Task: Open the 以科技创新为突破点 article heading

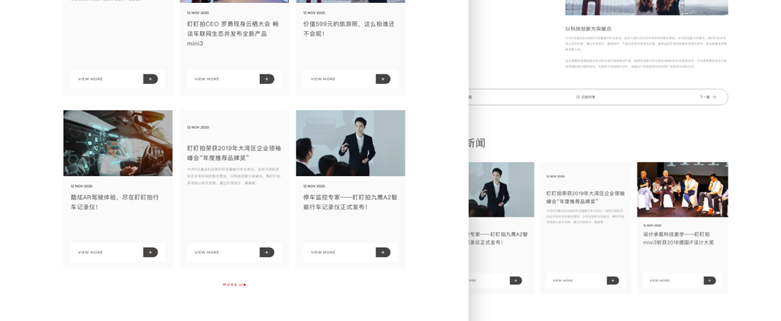Action: [588, 29]
